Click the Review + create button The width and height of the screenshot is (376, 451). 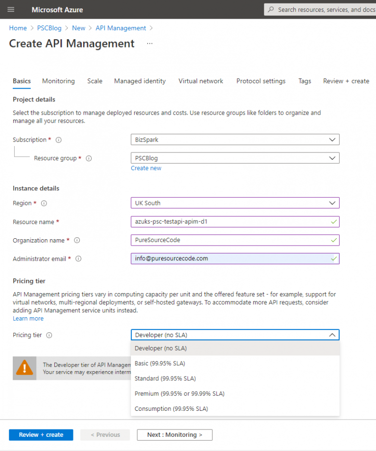41,435
